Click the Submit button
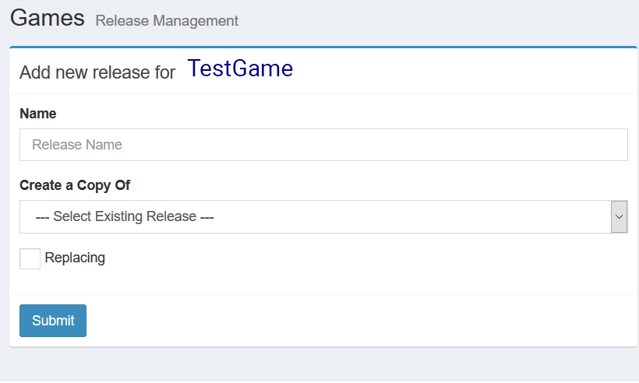639x383 pixels. coord(53,321)
